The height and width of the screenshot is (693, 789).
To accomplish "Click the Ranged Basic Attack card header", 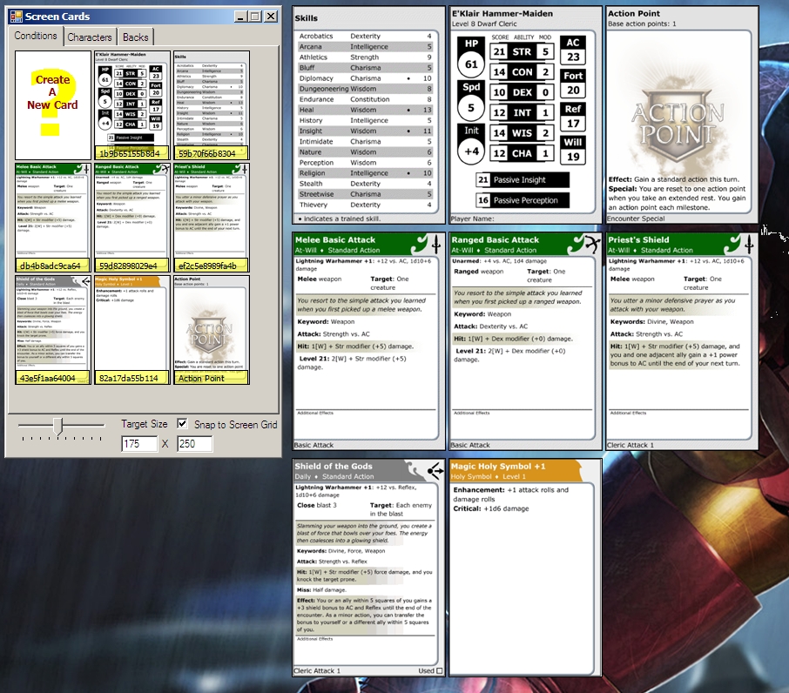I will click(x=525, y=244).
